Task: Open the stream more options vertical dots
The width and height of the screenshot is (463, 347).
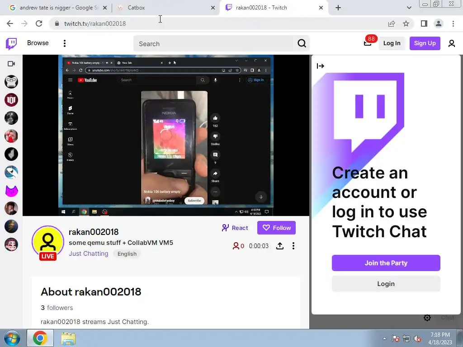Action: coord(293,246)
